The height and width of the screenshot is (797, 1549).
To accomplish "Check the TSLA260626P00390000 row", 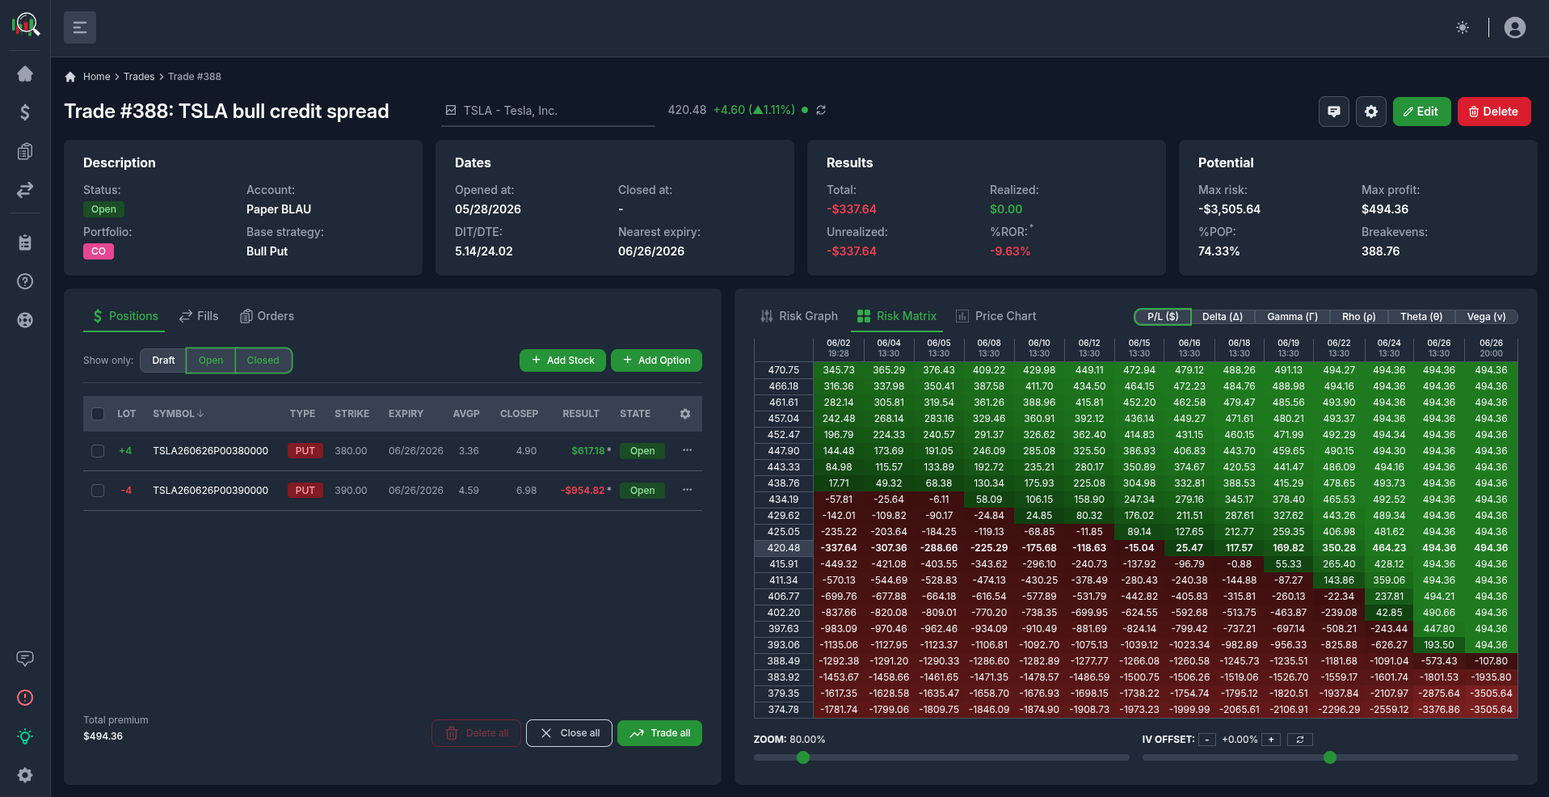I will [x=98, y=491].
